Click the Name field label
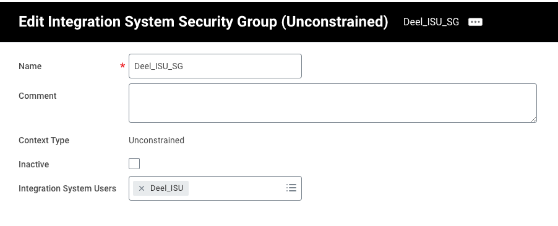The height and width of the screenshot is (226, 558). [x=30, y=67]
